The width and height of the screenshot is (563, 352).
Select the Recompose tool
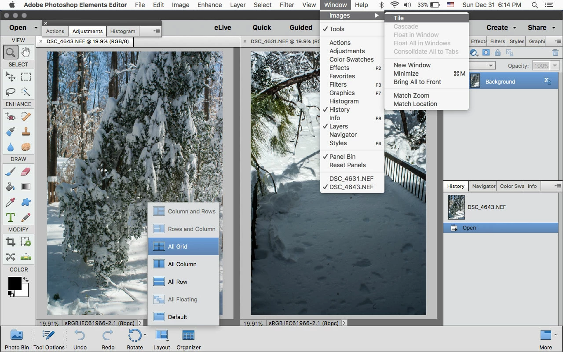pyautogui.click(x=26, y=242)
